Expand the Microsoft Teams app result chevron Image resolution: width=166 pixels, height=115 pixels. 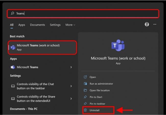point(71,67)
